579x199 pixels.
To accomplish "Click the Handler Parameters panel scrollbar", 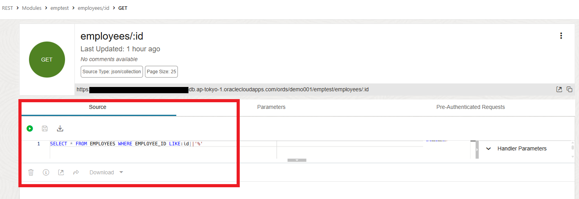I will 573,150.
